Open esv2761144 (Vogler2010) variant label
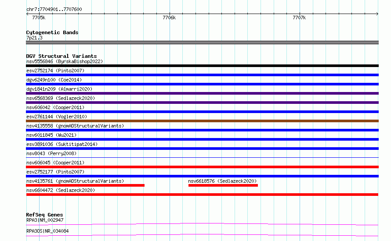Screen dimensions: 391x241 click(x=57, y=117)
